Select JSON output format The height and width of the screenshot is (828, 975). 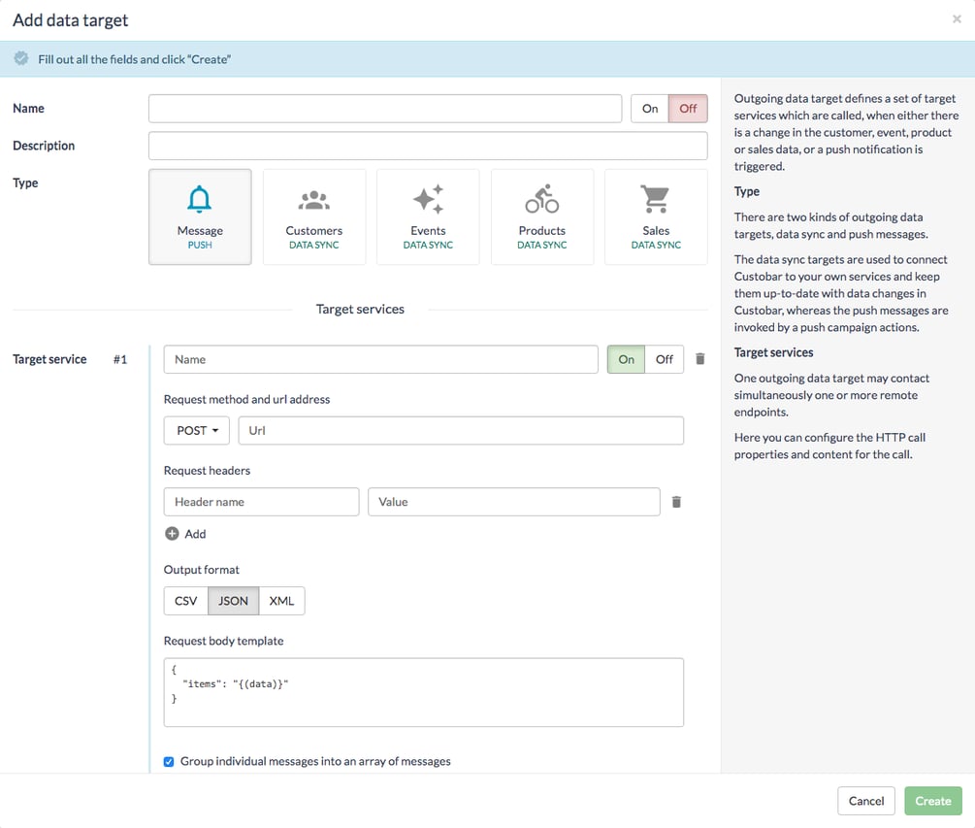click(x=233, y=601)
